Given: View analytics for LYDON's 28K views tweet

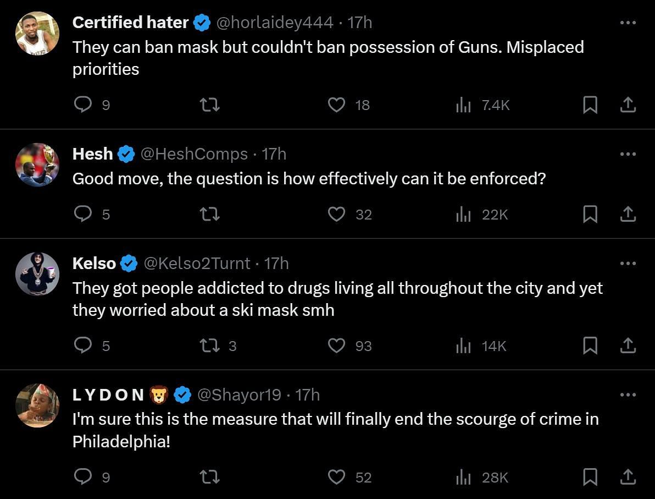Looking at the screenshot, I should click(x=464, y=477).
